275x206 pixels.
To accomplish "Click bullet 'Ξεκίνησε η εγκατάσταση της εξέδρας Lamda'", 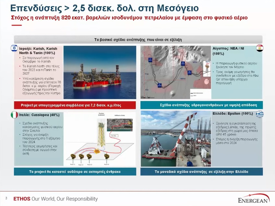I will (x=237, y=129).
